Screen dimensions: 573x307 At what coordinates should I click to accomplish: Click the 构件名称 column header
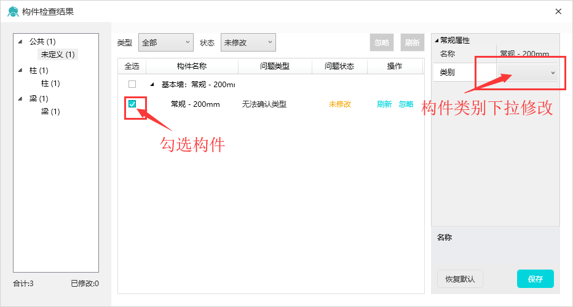coord(192,66)
